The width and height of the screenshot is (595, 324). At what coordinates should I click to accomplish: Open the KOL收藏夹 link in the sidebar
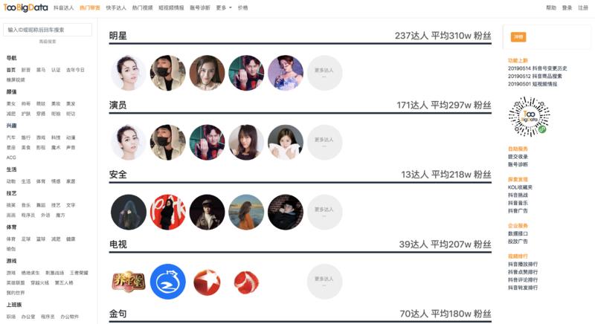pyautogui.click(x=520, y=187)
